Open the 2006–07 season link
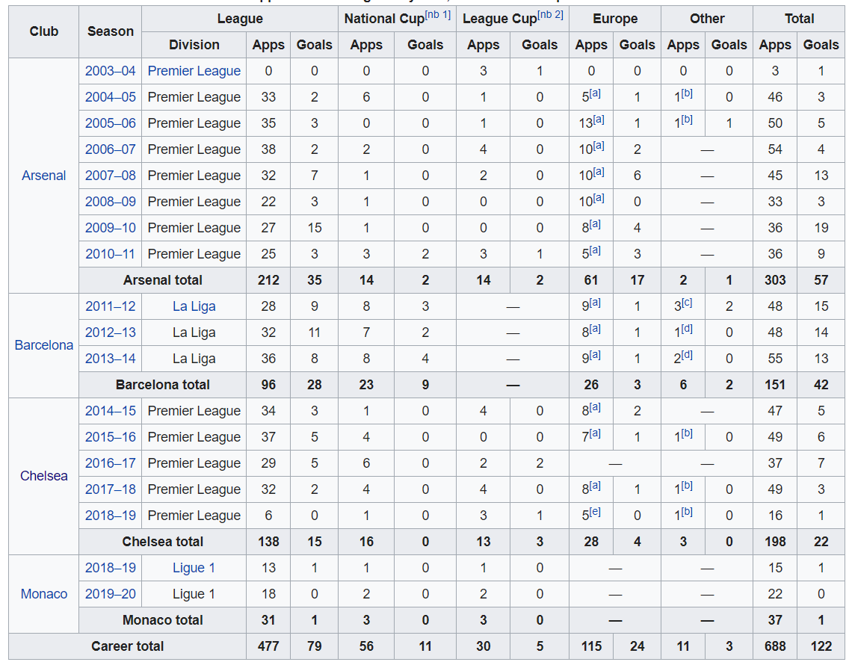 click(111, 149)
